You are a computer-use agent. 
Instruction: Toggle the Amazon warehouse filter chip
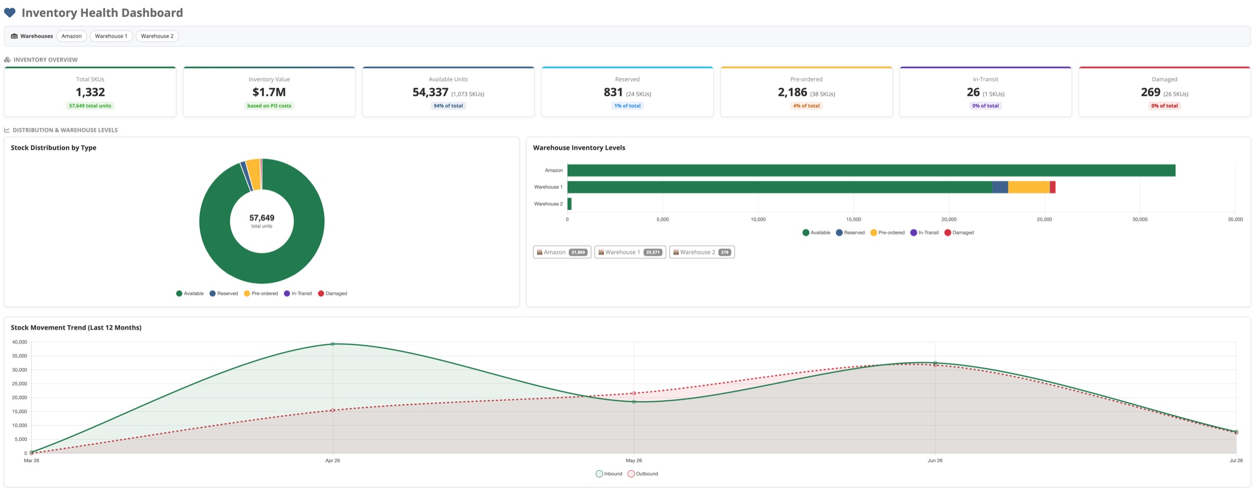point(72,36)
